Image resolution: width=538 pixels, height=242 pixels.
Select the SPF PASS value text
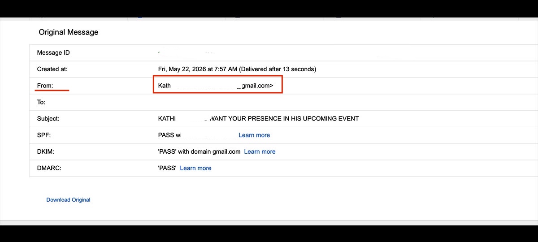tap(170, 135)
